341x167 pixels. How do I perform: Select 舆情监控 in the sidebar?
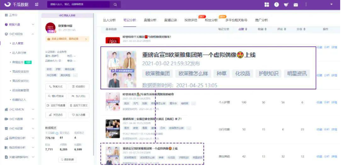point(18,62)
